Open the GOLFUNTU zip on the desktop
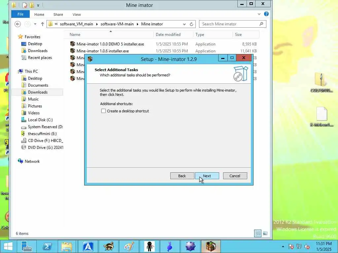This screenshot has width=338, height=253. click(x=321, y=82)
